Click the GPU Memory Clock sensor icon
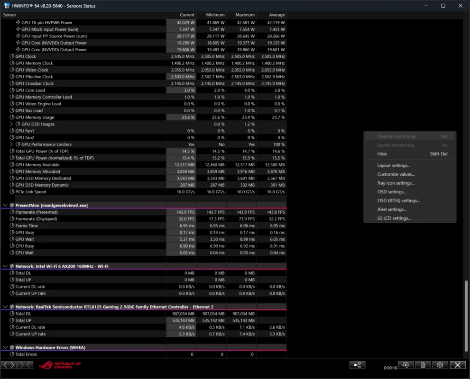The image size is (470, 379). click(x=12, y=63)
